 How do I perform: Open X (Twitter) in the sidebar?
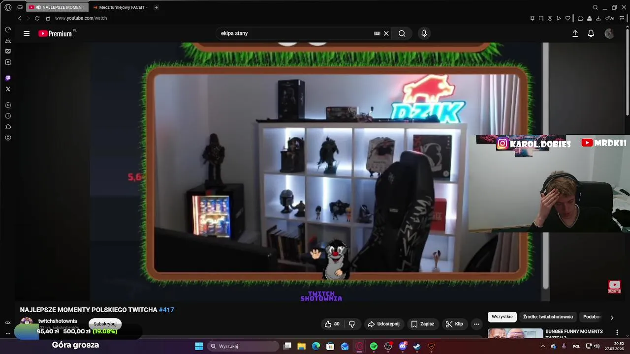[8, 89]
